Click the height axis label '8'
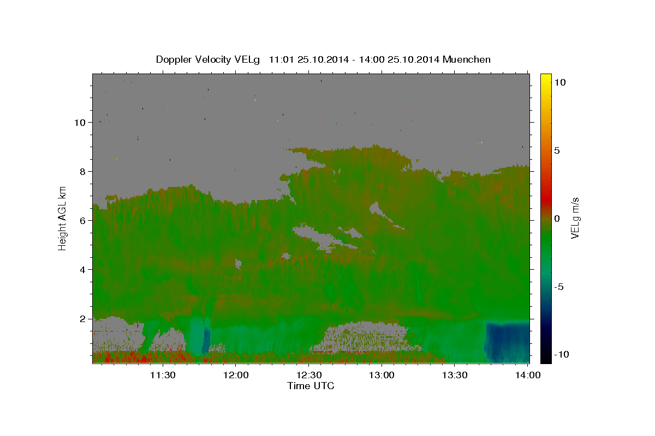 click(x=82, y=171)
